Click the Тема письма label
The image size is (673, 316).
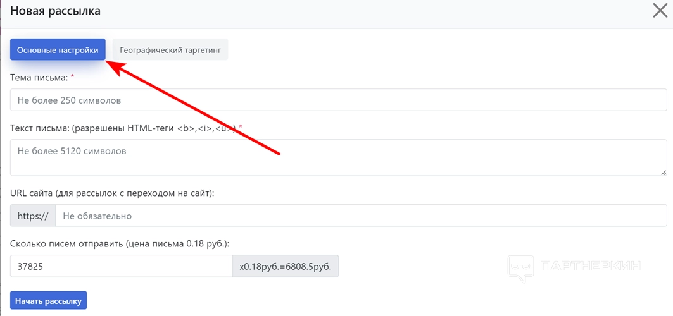[x=39, y=77]
